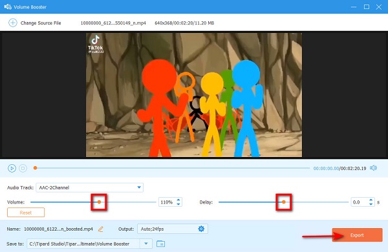Expand the Save to path dropdown

[x=146, y=244]
